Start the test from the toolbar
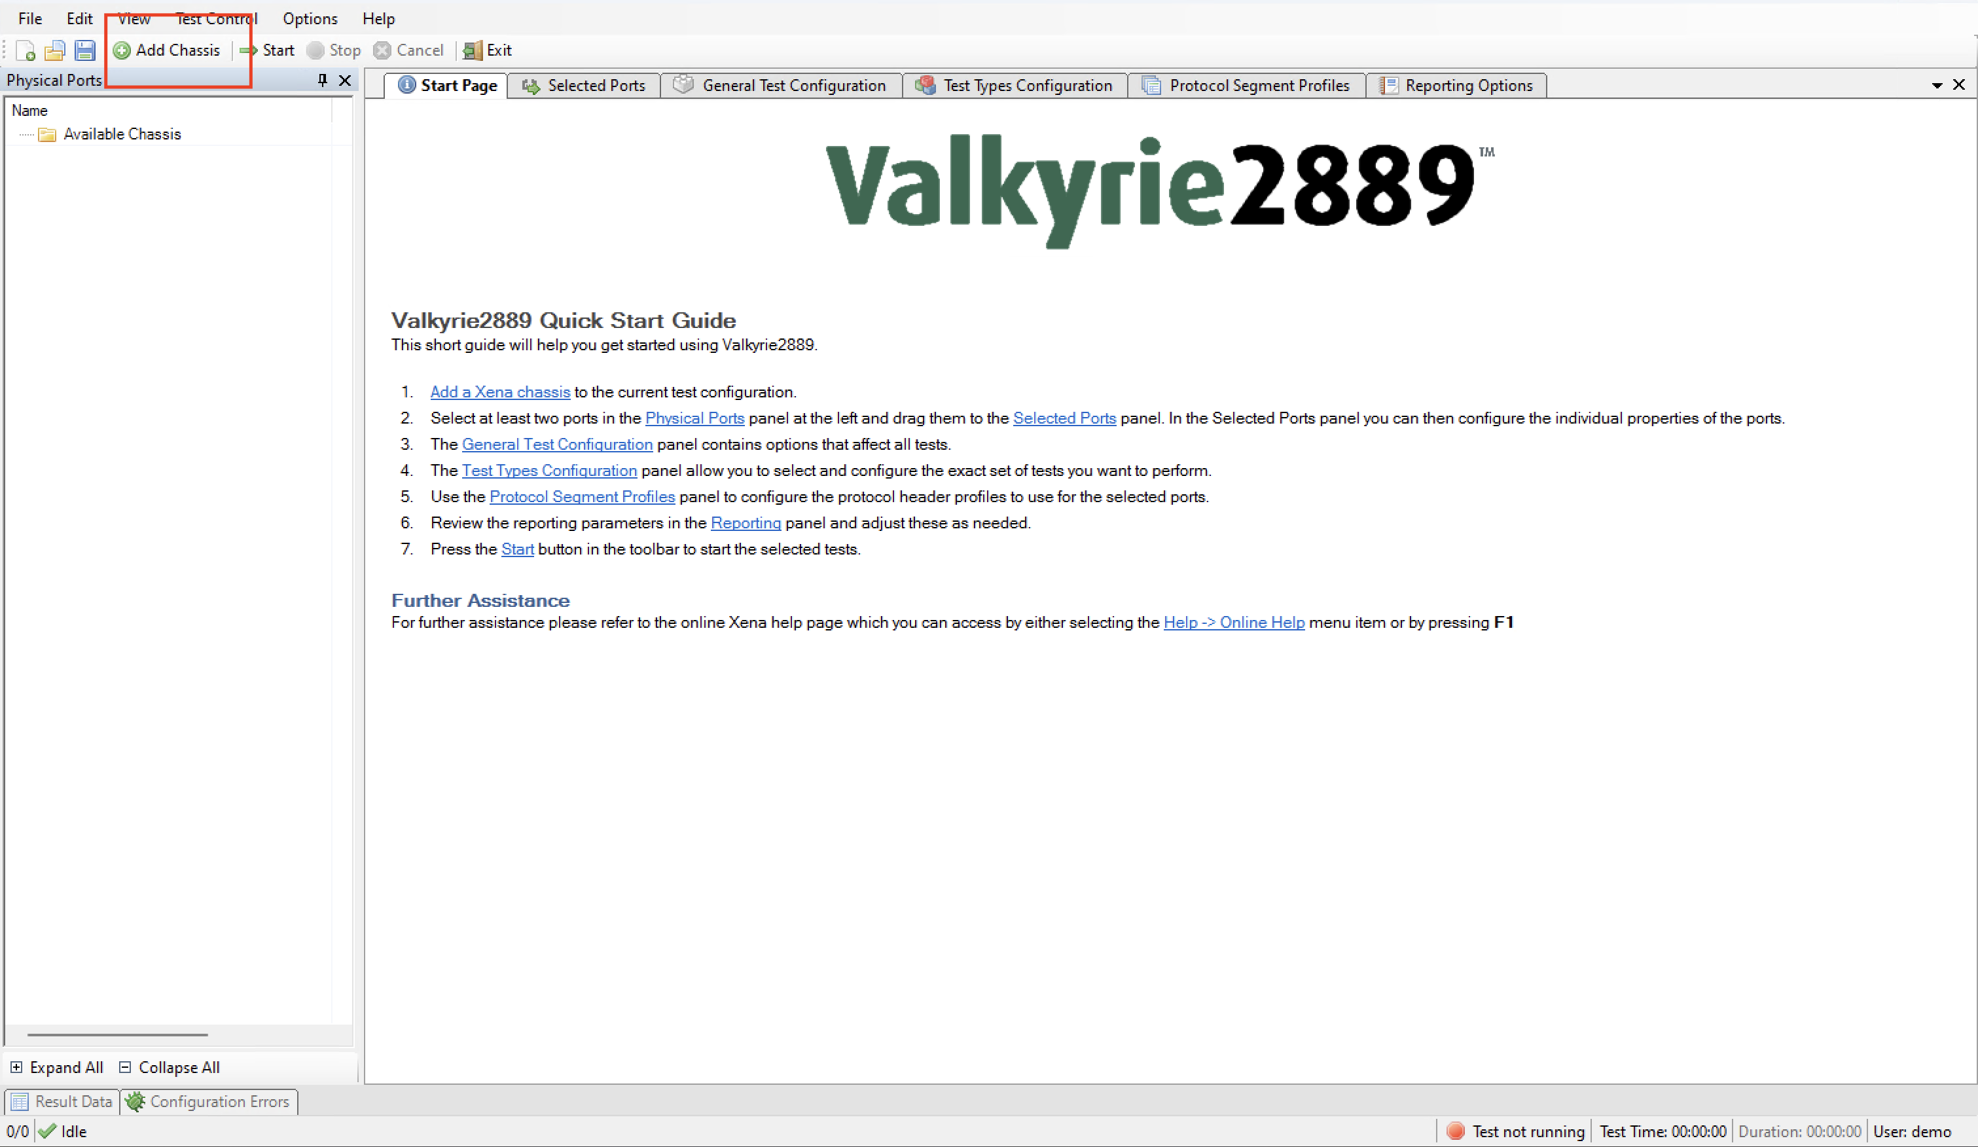The image size is (1978, 1147). pos(268,50)
